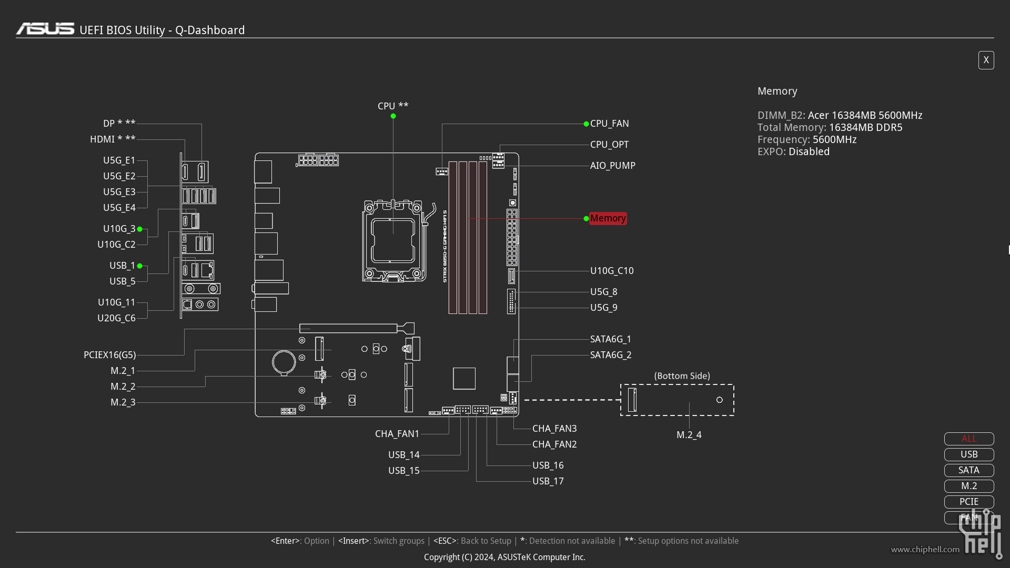This screenshot has width=1010, height=568.
Task: Select the USB_1 port label
Action: coord(123,266)
